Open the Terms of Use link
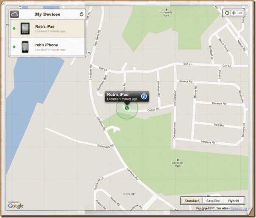 click(x=239, y=208)
